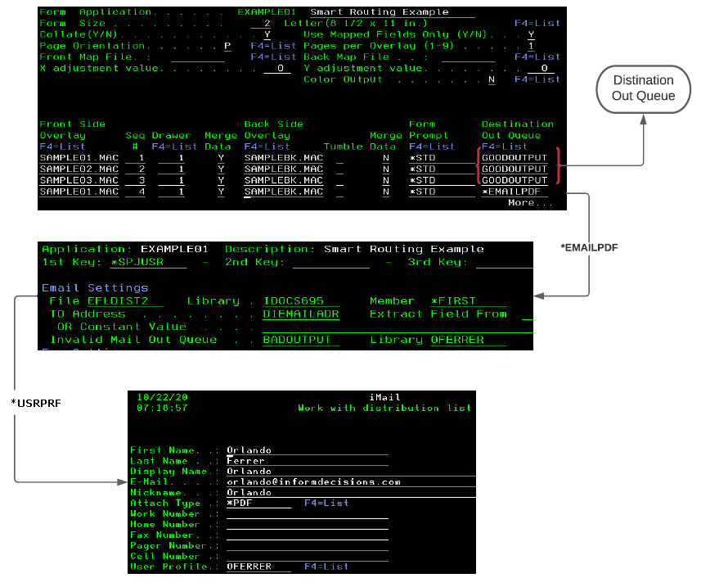
Task: Toggle the Use Mapped Fields Only value
Action: [x=531, y=34]
